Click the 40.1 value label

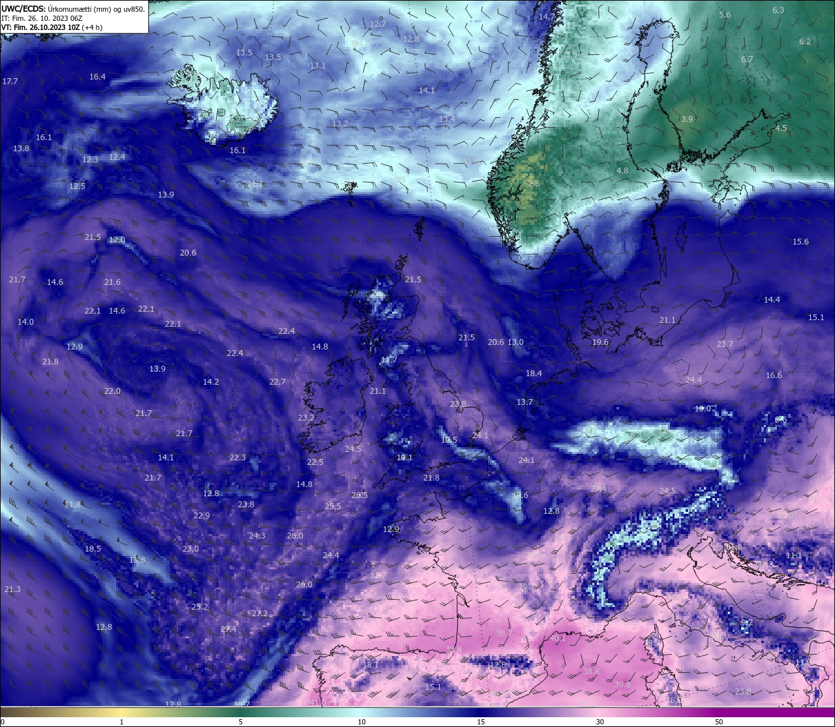(x=558, y=638)
